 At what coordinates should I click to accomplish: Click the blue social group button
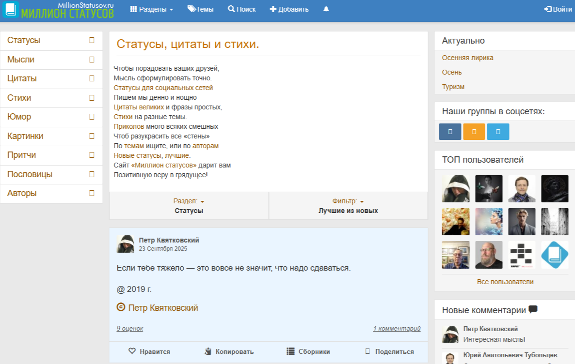pyautogui.click(x=450, y=132)
